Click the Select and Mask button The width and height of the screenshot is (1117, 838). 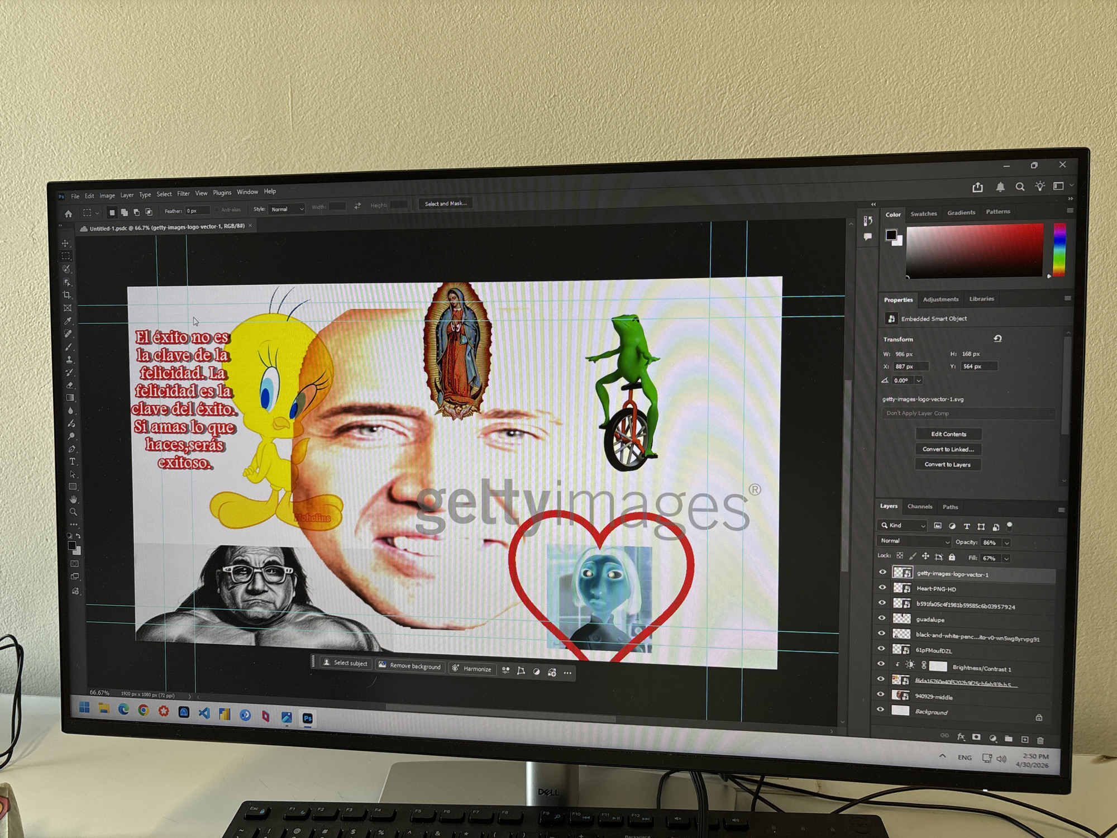(446, 204)
